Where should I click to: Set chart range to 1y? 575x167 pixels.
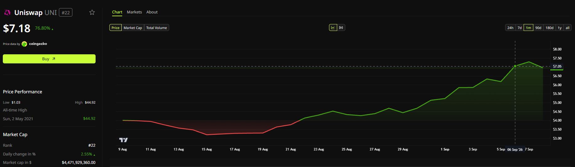pyautogui.click(x=560, y=28)
